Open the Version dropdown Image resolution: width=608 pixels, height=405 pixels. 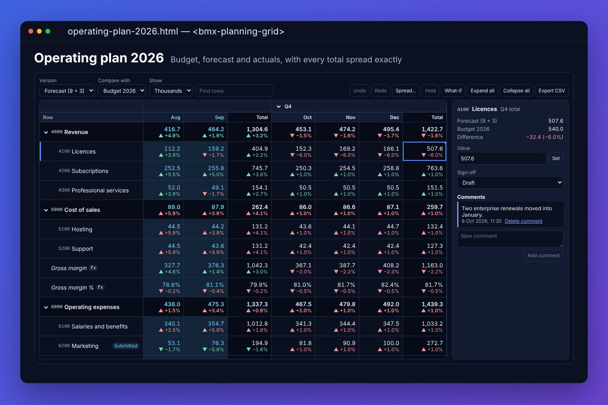(x=67, y=91)
